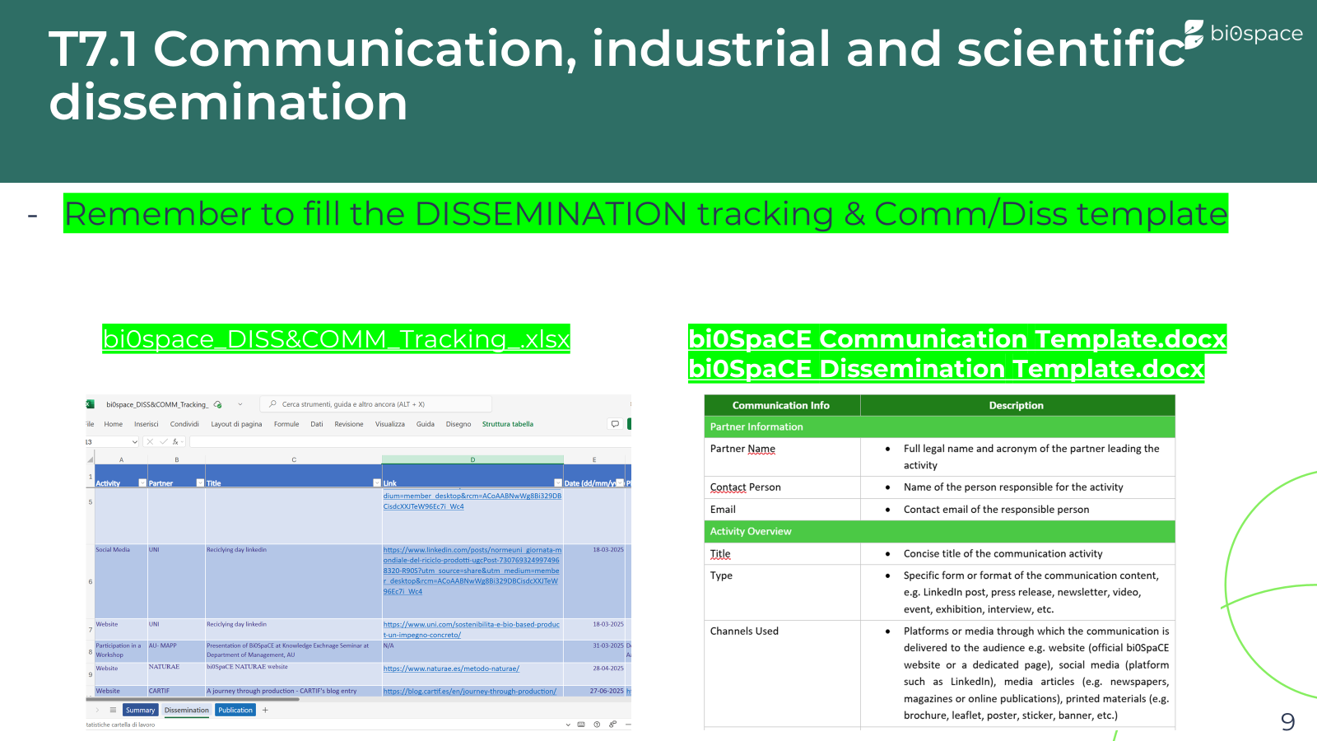Expand the Name Box dropdown arrow
This screenshot has width=1317, height=741.
pos(135,442)
